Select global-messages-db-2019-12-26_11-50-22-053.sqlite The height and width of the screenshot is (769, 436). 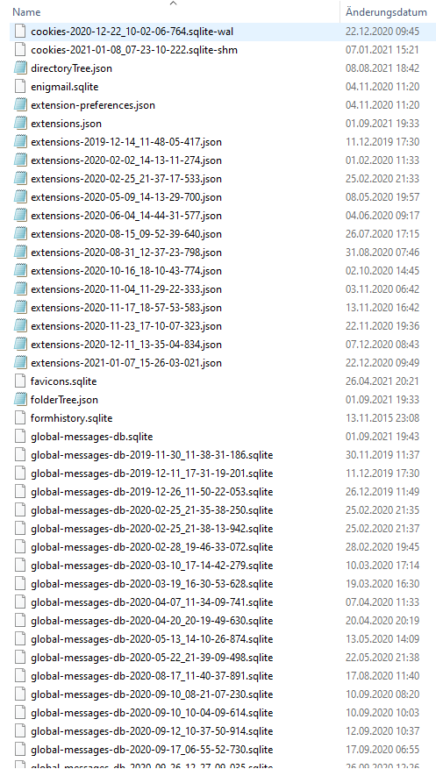click(x=152, y=492)
